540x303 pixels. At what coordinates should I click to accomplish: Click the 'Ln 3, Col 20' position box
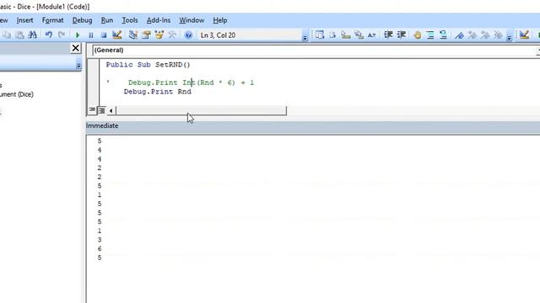coord(250,35)
